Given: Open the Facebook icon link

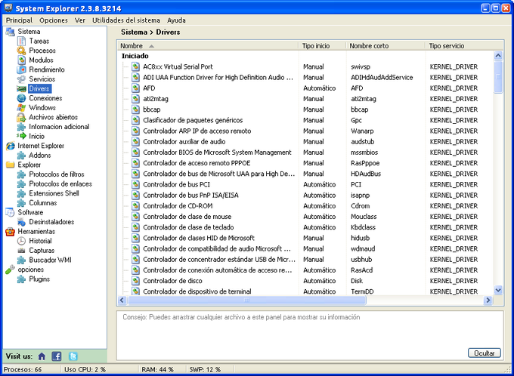Looking at the screenshot, I should click(x=57, y=356).
